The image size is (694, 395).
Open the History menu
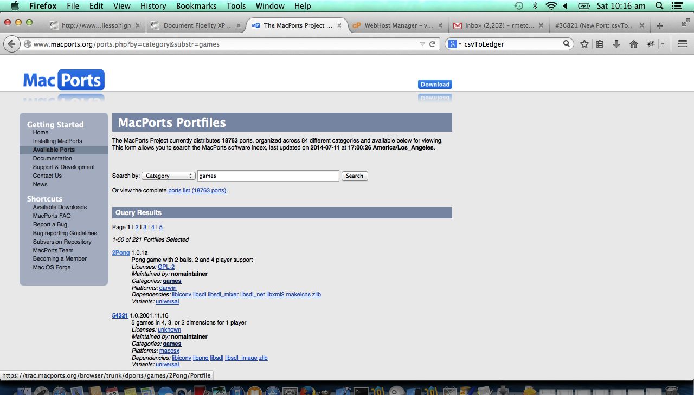[153, 6]
